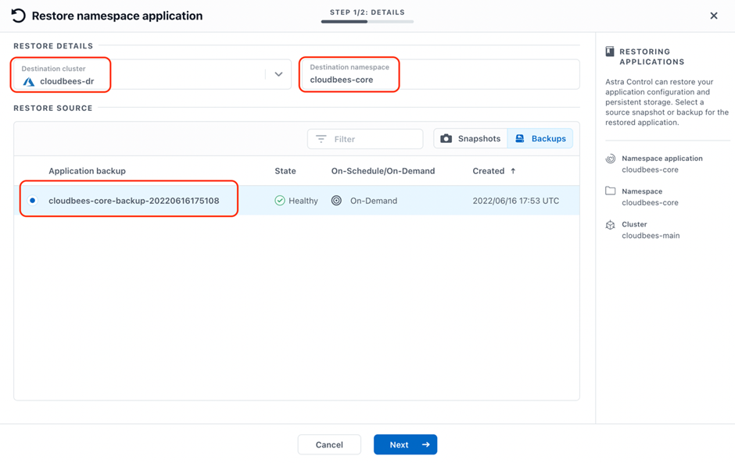The image size is (735, 463).
Task: Open the Destination cluster cloudbees-dr selector
Action: point(152,74)
